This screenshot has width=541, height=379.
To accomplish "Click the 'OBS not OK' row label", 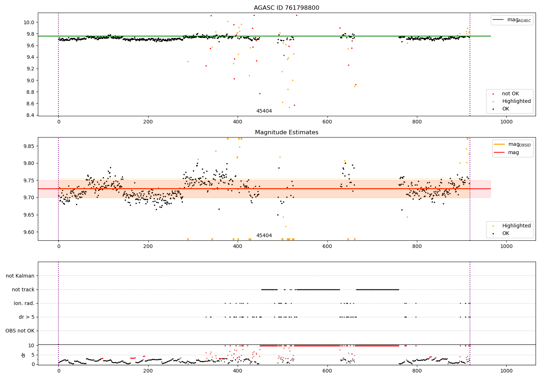I will point(20,331).
